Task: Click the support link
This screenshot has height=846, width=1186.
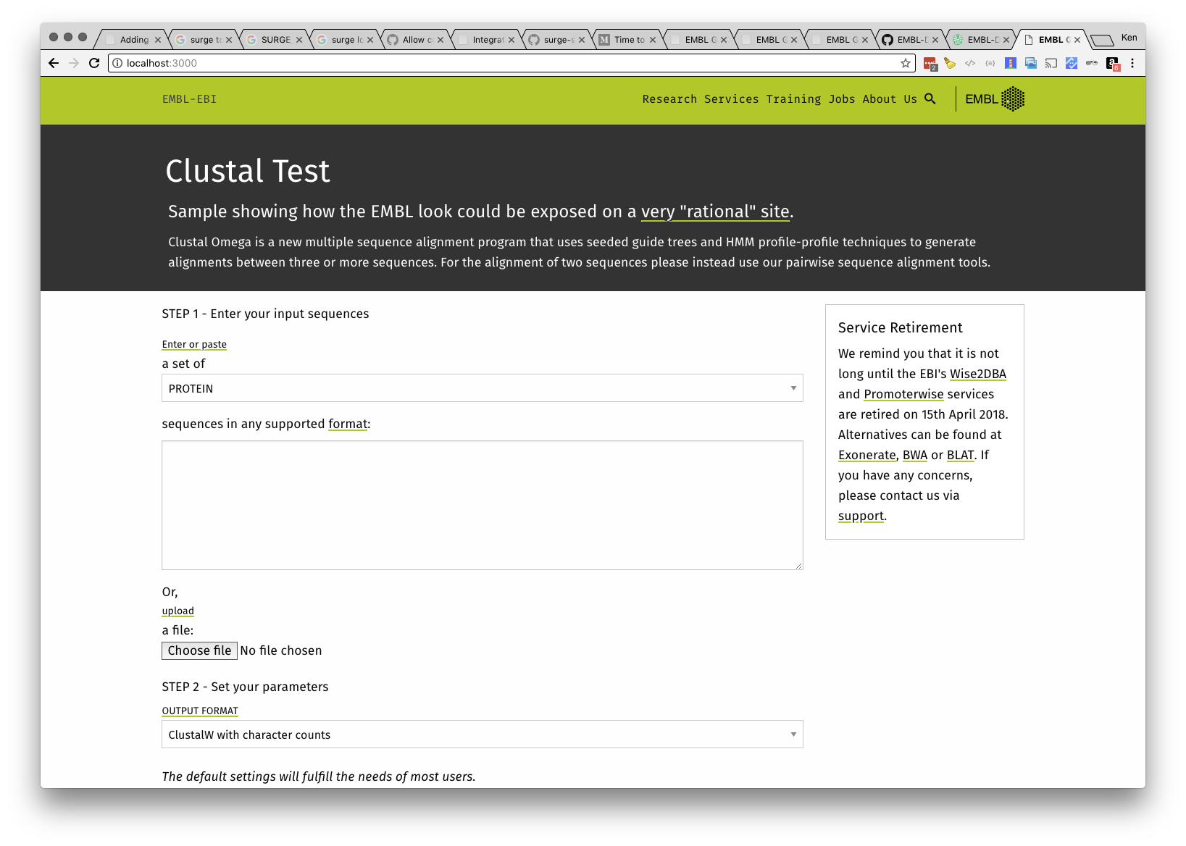Action: (x=861, y=516)
